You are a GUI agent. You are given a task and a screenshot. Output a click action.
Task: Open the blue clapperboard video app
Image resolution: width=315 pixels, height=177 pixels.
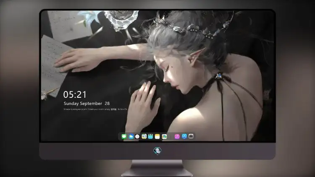pos(150,136)
